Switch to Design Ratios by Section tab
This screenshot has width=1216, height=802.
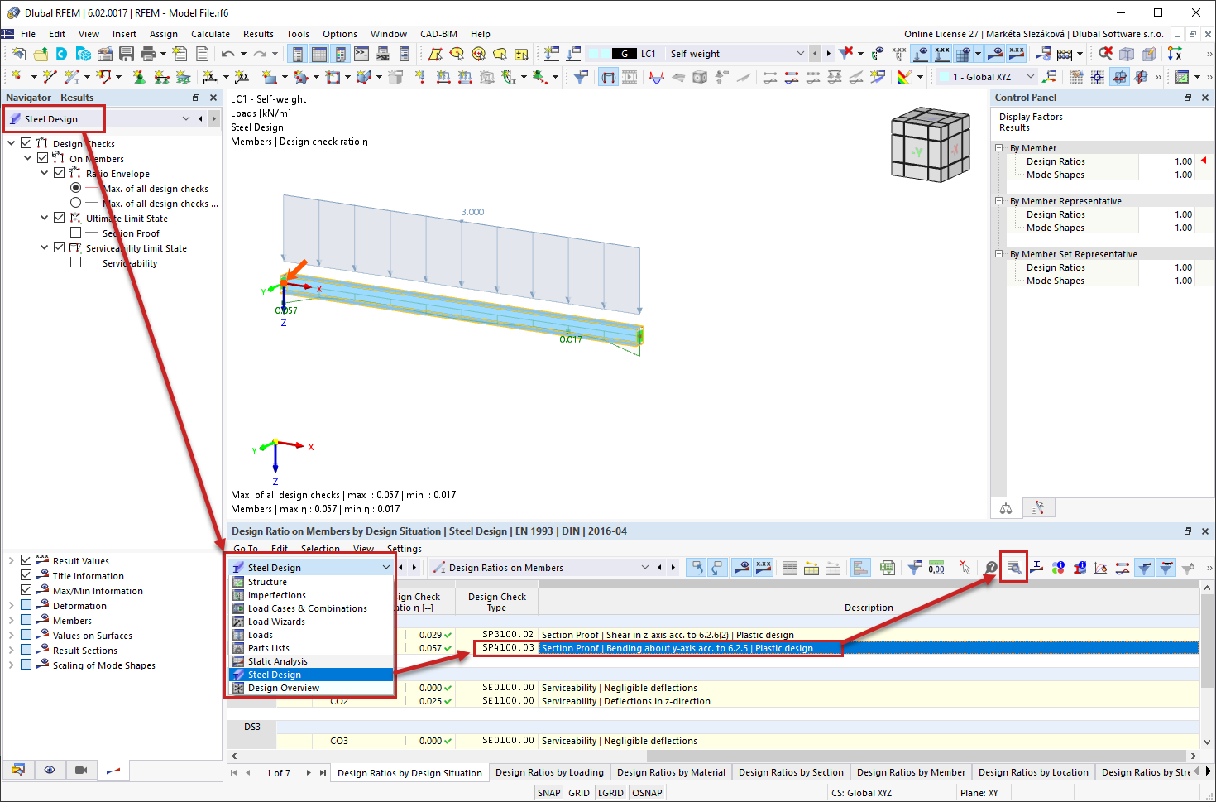tap(791, 772)
